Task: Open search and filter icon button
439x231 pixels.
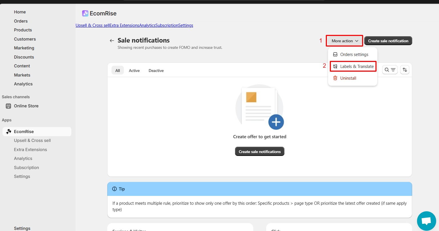Action: [390, 70]
